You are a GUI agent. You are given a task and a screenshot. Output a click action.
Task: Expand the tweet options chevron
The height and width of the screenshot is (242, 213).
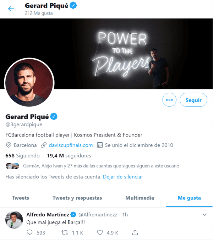[204, 215]
